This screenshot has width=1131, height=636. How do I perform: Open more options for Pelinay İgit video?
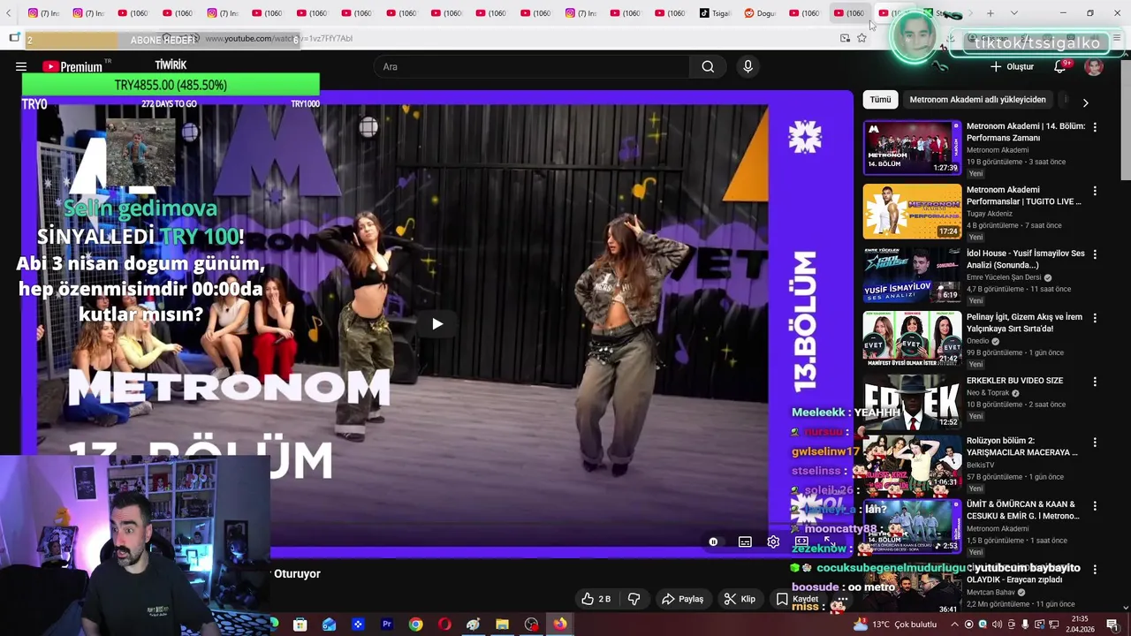pyautogui.click(x=1095, y=318)
